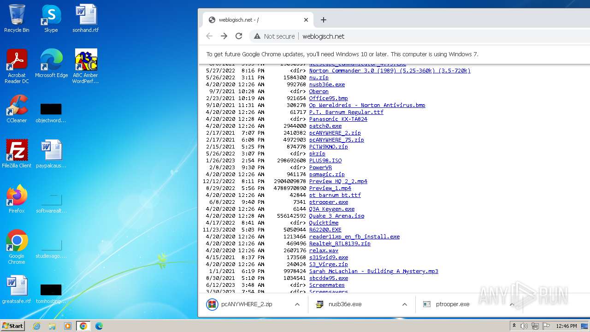
Task: Open the tomhosting desktop file
Action: [x=51, y=294]
